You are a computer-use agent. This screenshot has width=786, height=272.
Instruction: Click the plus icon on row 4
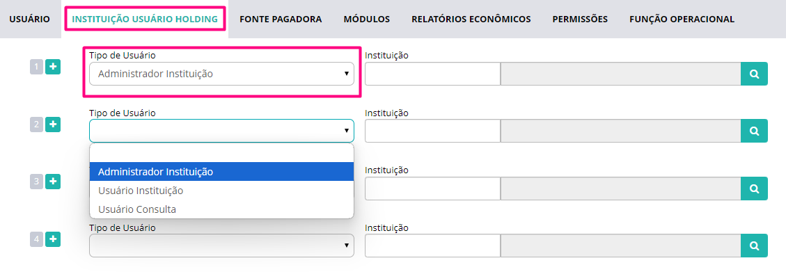53,239
